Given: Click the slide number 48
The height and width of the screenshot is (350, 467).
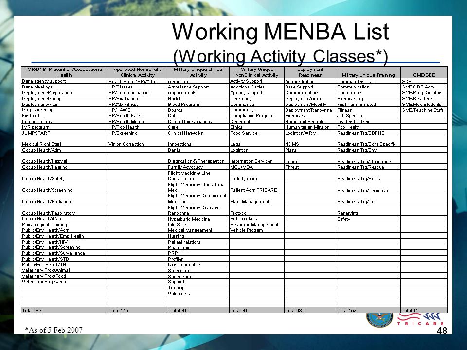Looking at the screenshot, I should pyautogui.click(x=442, y=331).
